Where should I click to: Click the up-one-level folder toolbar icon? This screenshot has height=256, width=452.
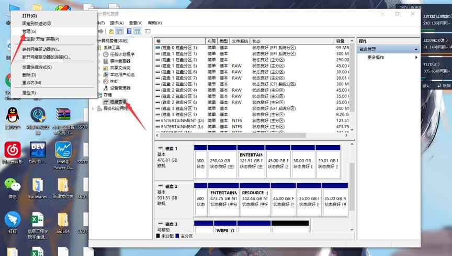pos(111,31)
